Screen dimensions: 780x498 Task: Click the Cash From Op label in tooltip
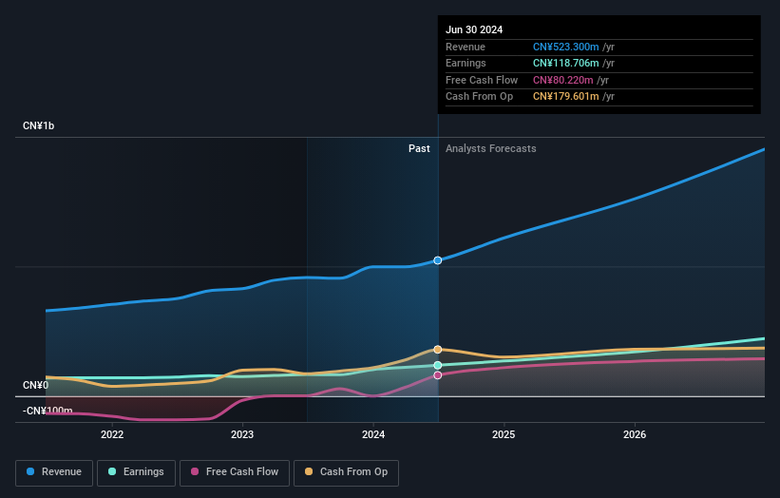[479, 97]
